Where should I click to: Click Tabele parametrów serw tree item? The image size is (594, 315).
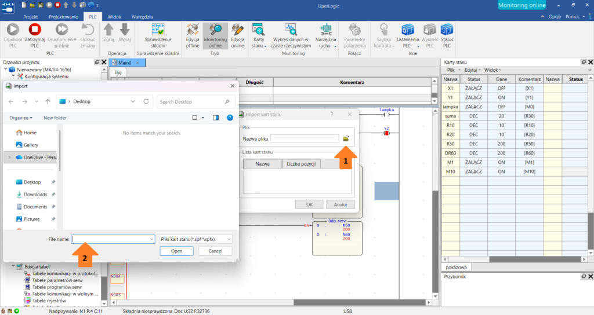click(57, 280)
